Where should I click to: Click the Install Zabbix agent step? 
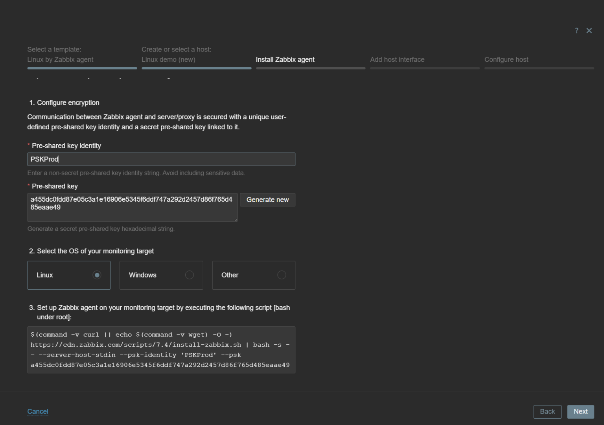click(285, 59)
